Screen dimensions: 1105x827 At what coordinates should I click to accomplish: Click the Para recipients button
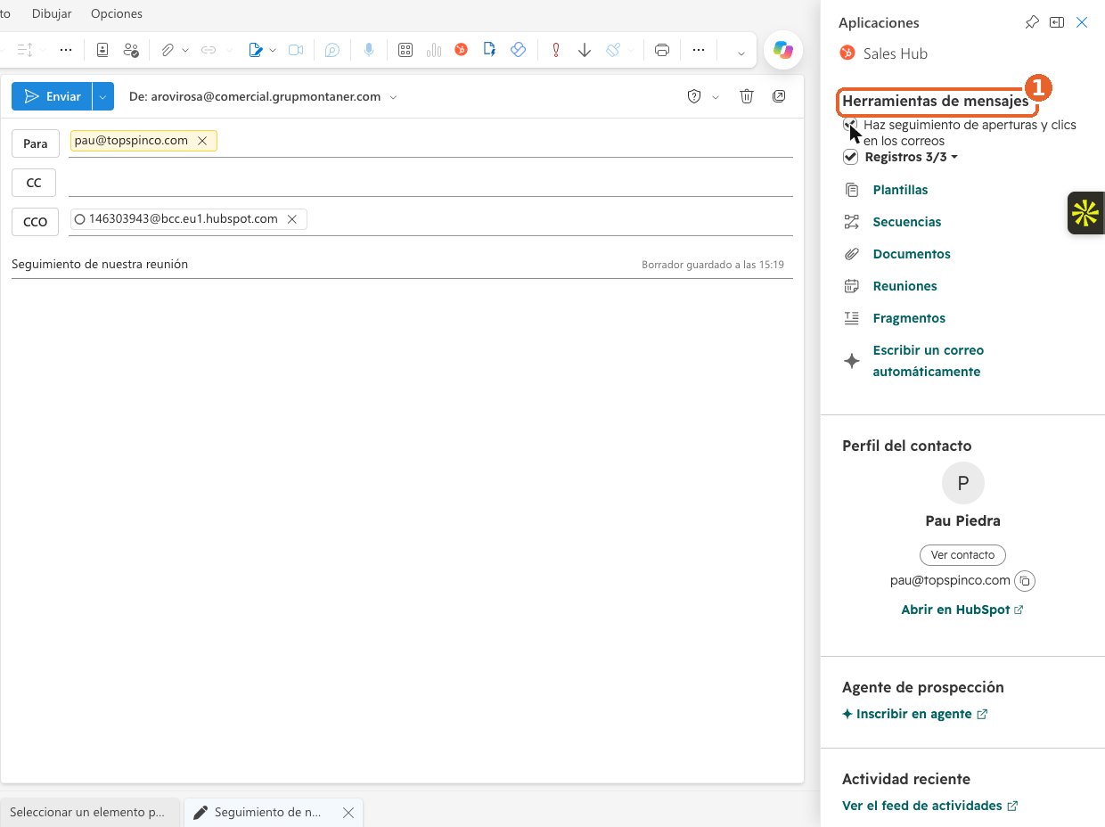[36, 143]
